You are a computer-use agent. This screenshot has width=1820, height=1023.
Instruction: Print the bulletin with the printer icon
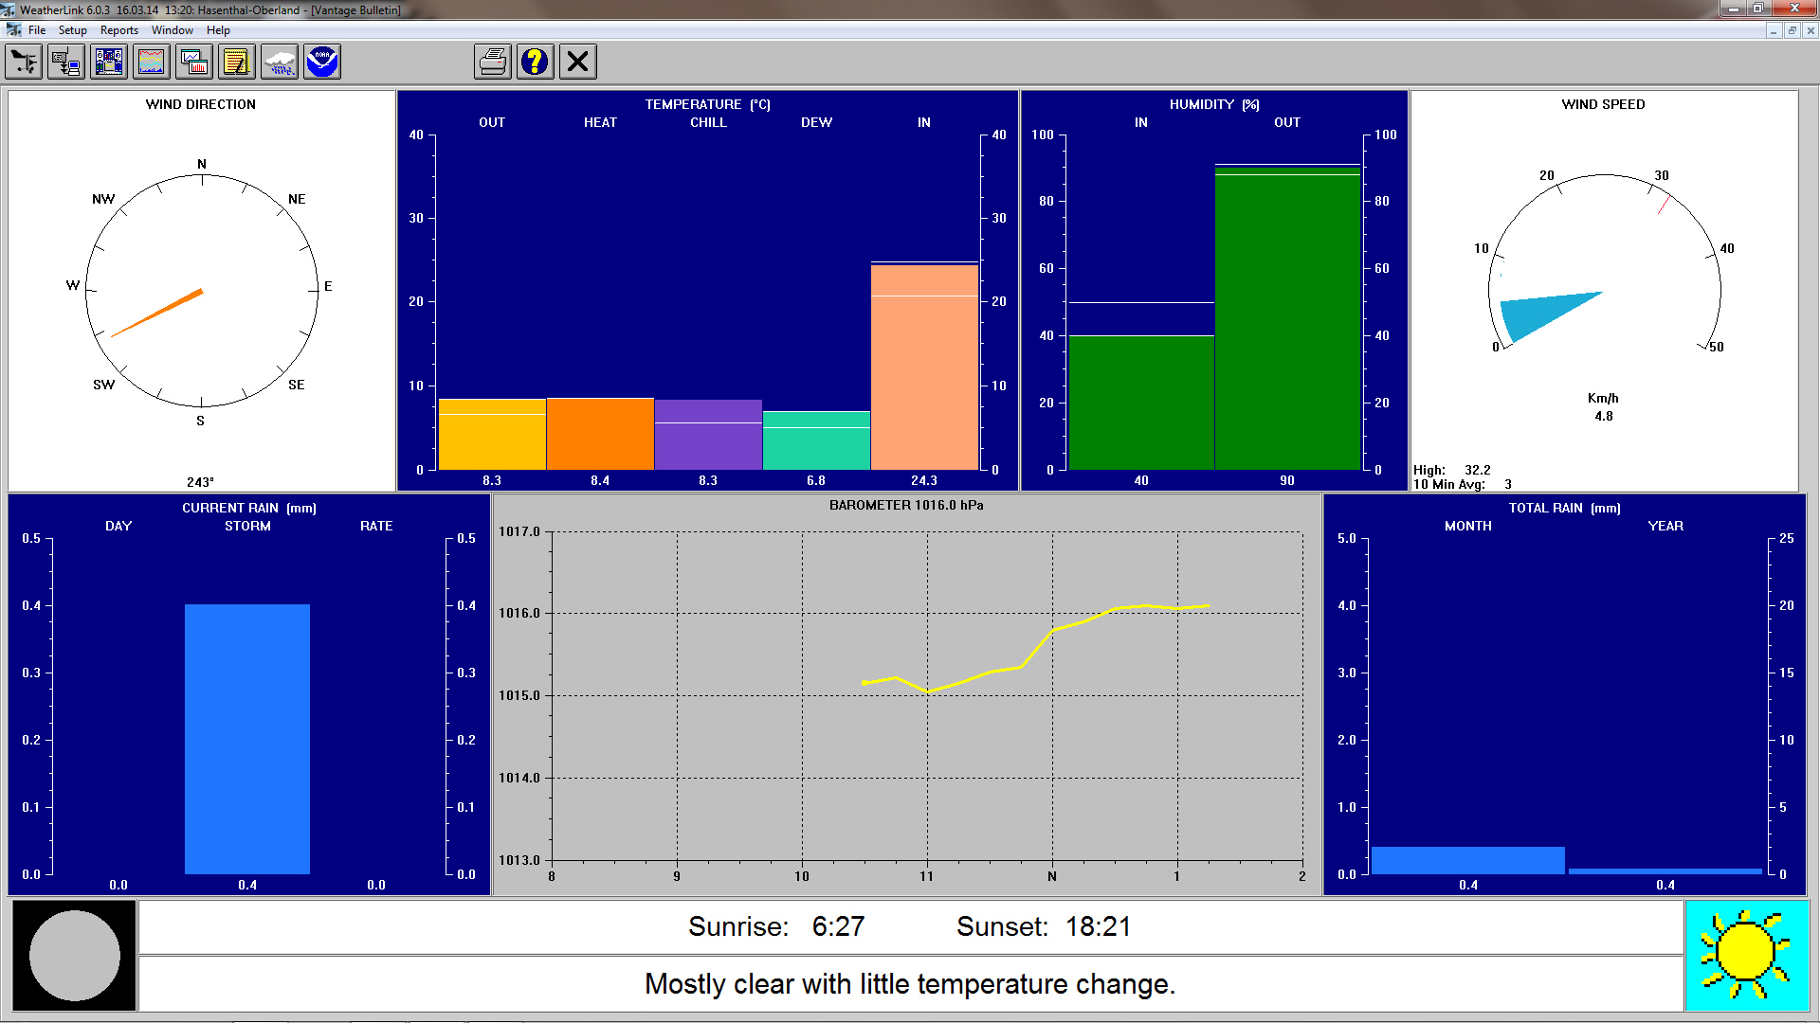493,63
